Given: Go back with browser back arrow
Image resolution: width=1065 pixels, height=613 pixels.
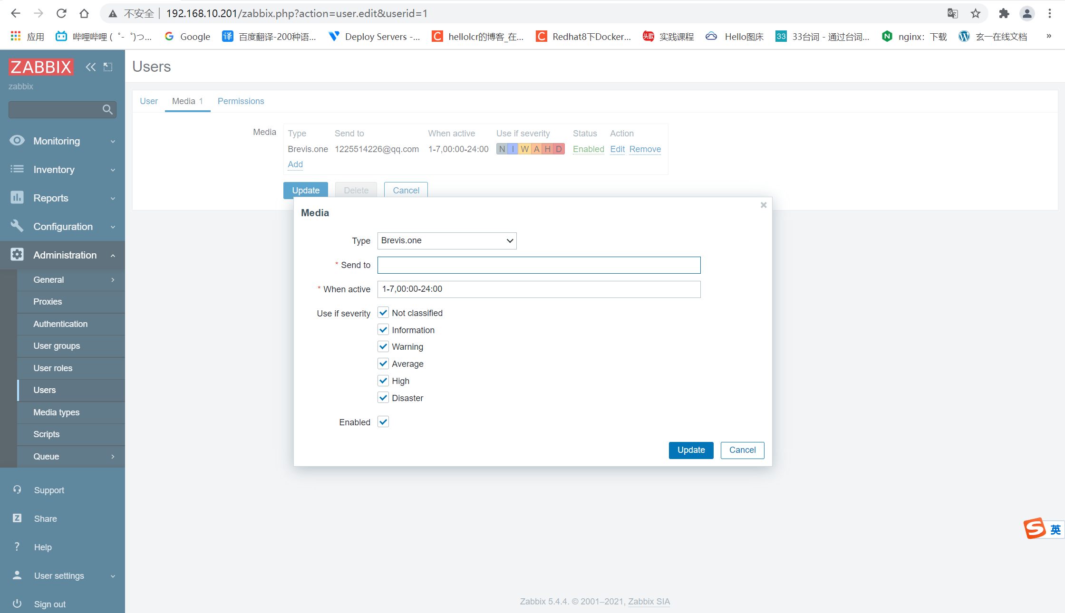Looking at the screenshot, I should pyautogui.click(x=16, y=13).
